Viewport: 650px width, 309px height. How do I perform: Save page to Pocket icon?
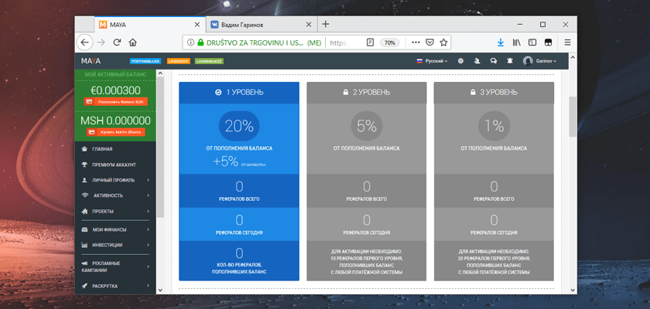click(430, 42)
